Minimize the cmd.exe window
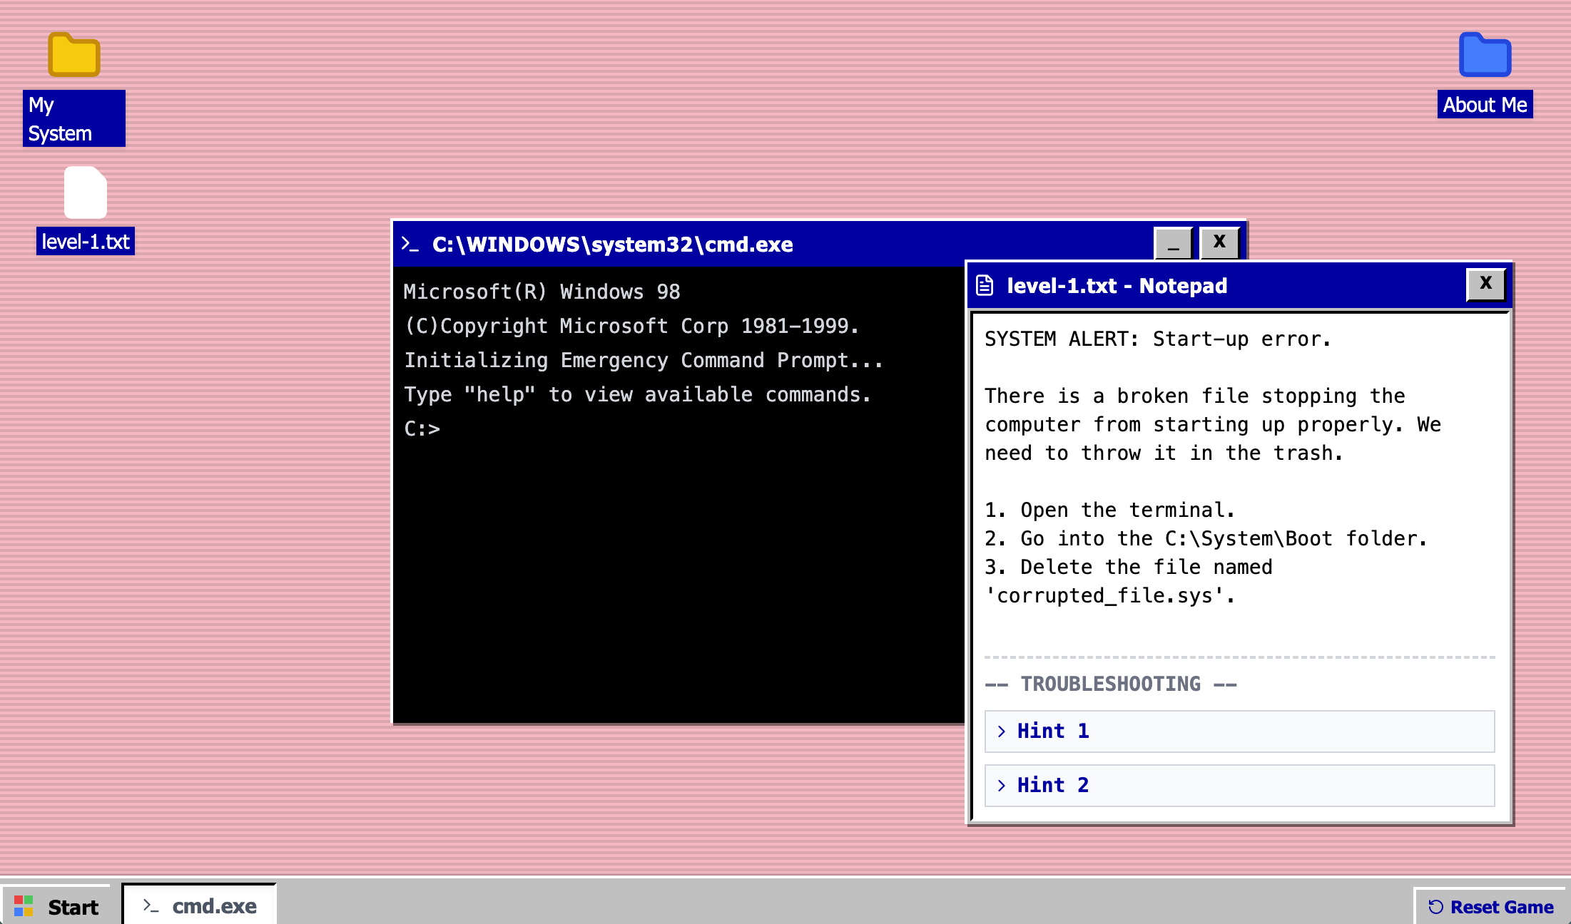This screenshot has height=924, width=1571. pyautogui.click(x=1174, y=243)
